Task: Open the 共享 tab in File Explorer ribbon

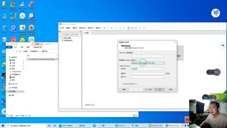Action: 22,47
